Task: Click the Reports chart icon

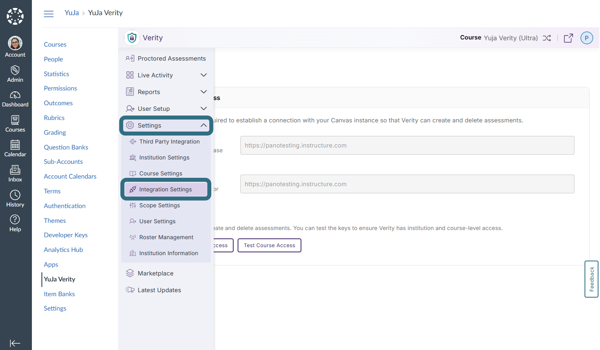Action: pos(130,92)
